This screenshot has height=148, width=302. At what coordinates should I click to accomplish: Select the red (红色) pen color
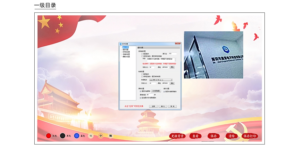tap(49, 136)
